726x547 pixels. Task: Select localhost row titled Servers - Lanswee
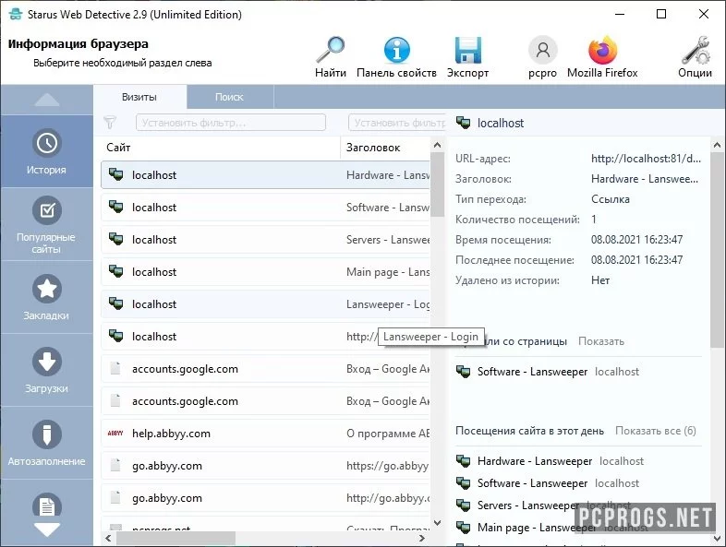coord(266,240)
